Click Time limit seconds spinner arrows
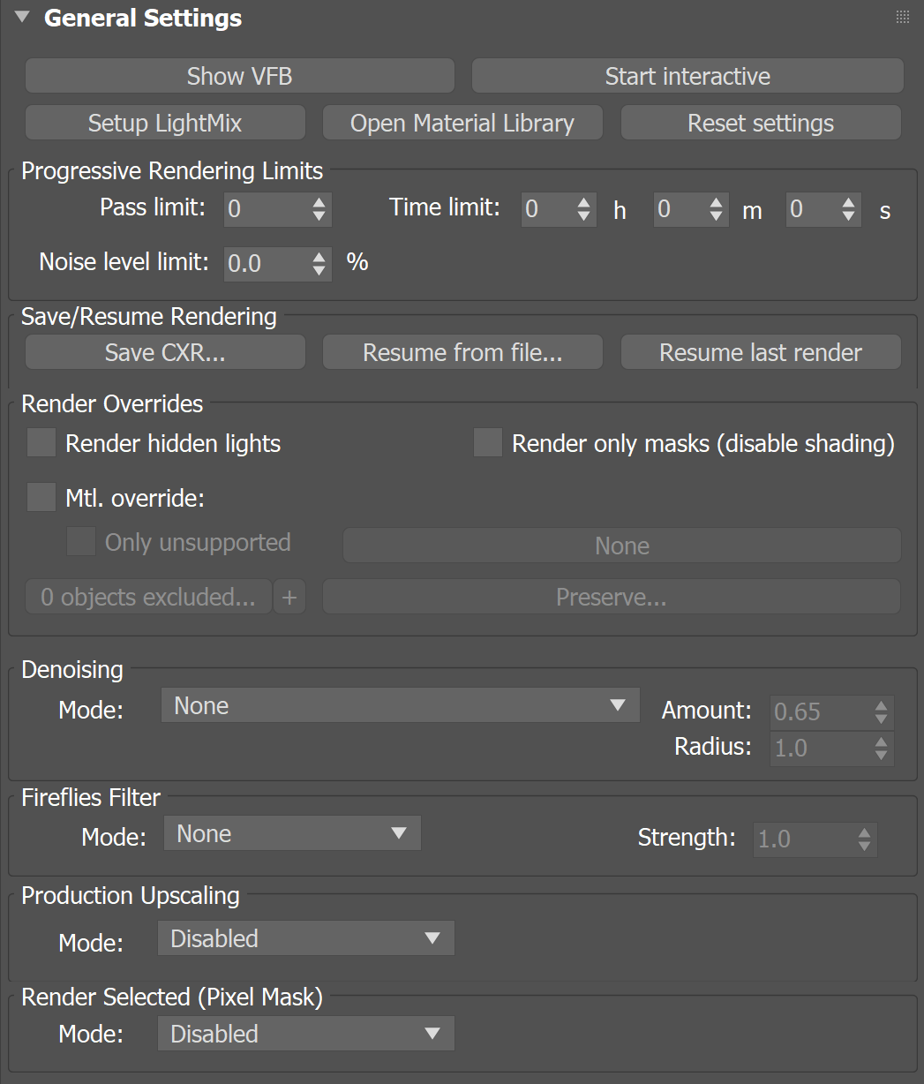This screenshot has width=924, height=1084. [x=848, y=209]
